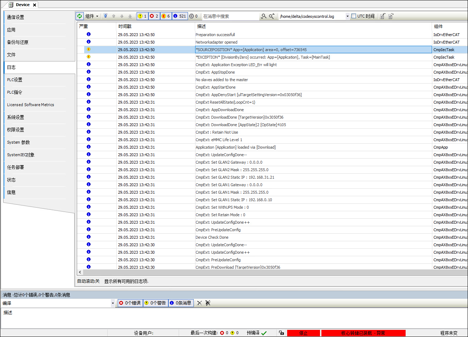Enable the UTC time checkbox
The width and height of the screenshot is (468, 337).
(354, 16)
